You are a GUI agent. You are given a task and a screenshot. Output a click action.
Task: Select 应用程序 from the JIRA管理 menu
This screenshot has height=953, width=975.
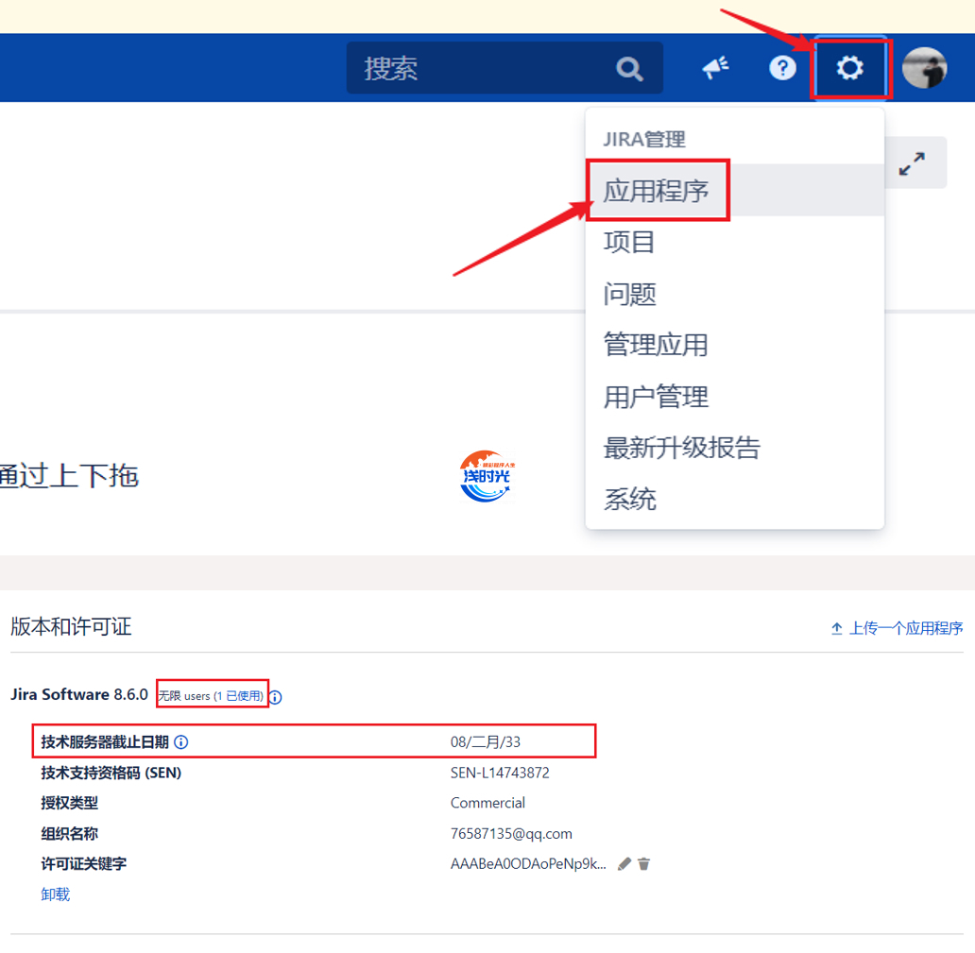point(657,191)
